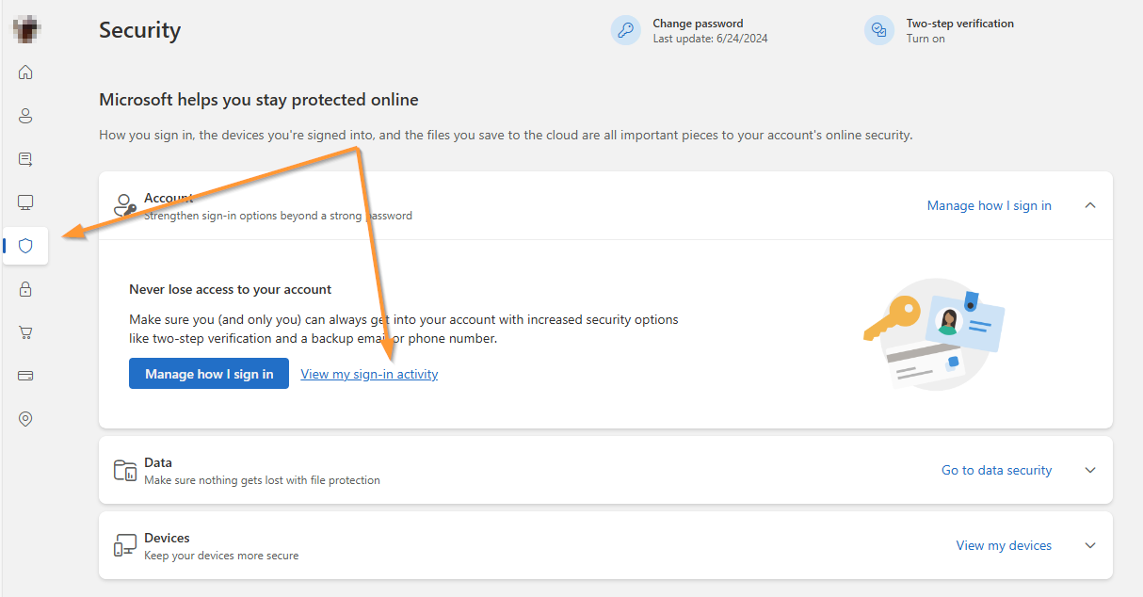Open Your info person icon in sidebar
This screenshot has width=1143, height=597.
pyautogui.click(x=25, y=116)
